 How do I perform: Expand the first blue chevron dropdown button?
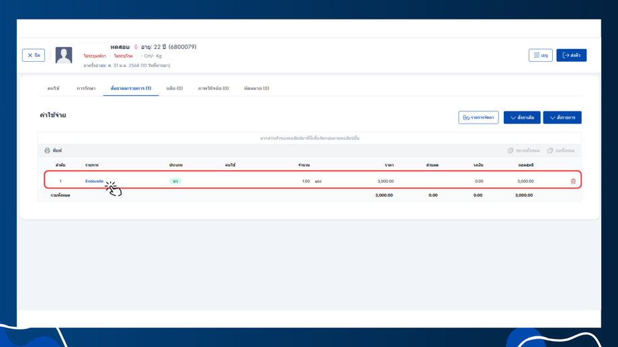coord(522,117)
